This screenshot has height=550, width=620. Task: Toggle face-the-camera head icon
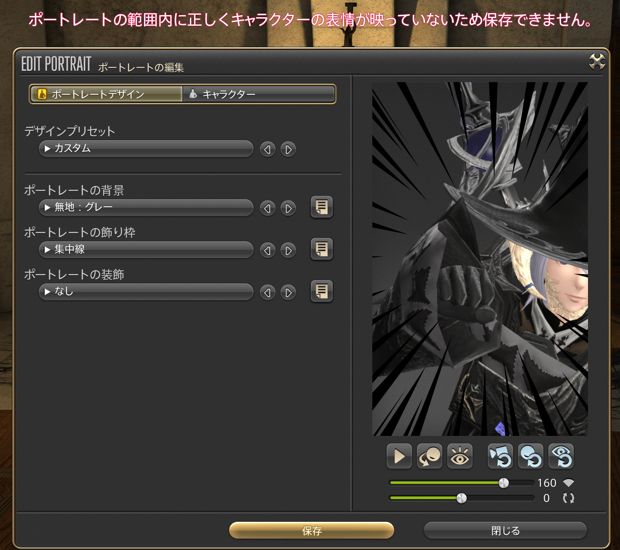click(429, 456)
